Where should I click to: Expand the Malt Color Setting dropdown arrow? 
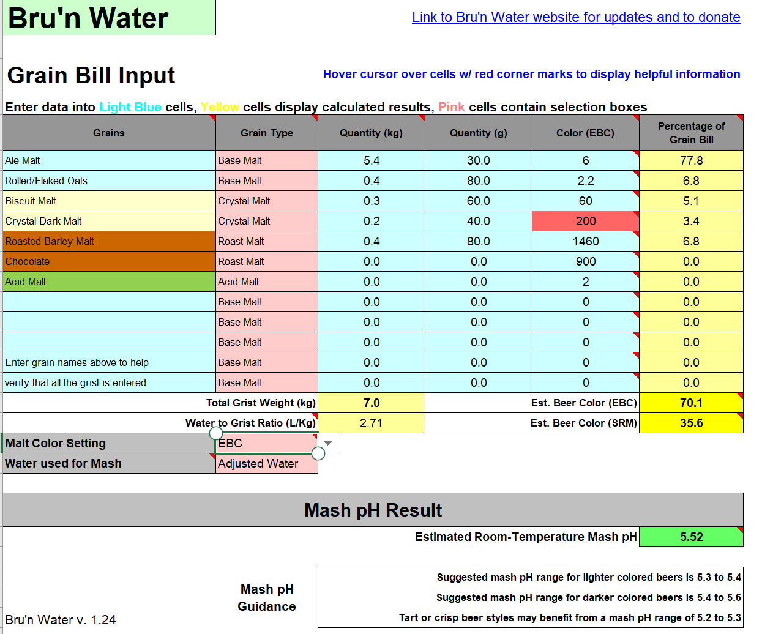coord(328,443)
